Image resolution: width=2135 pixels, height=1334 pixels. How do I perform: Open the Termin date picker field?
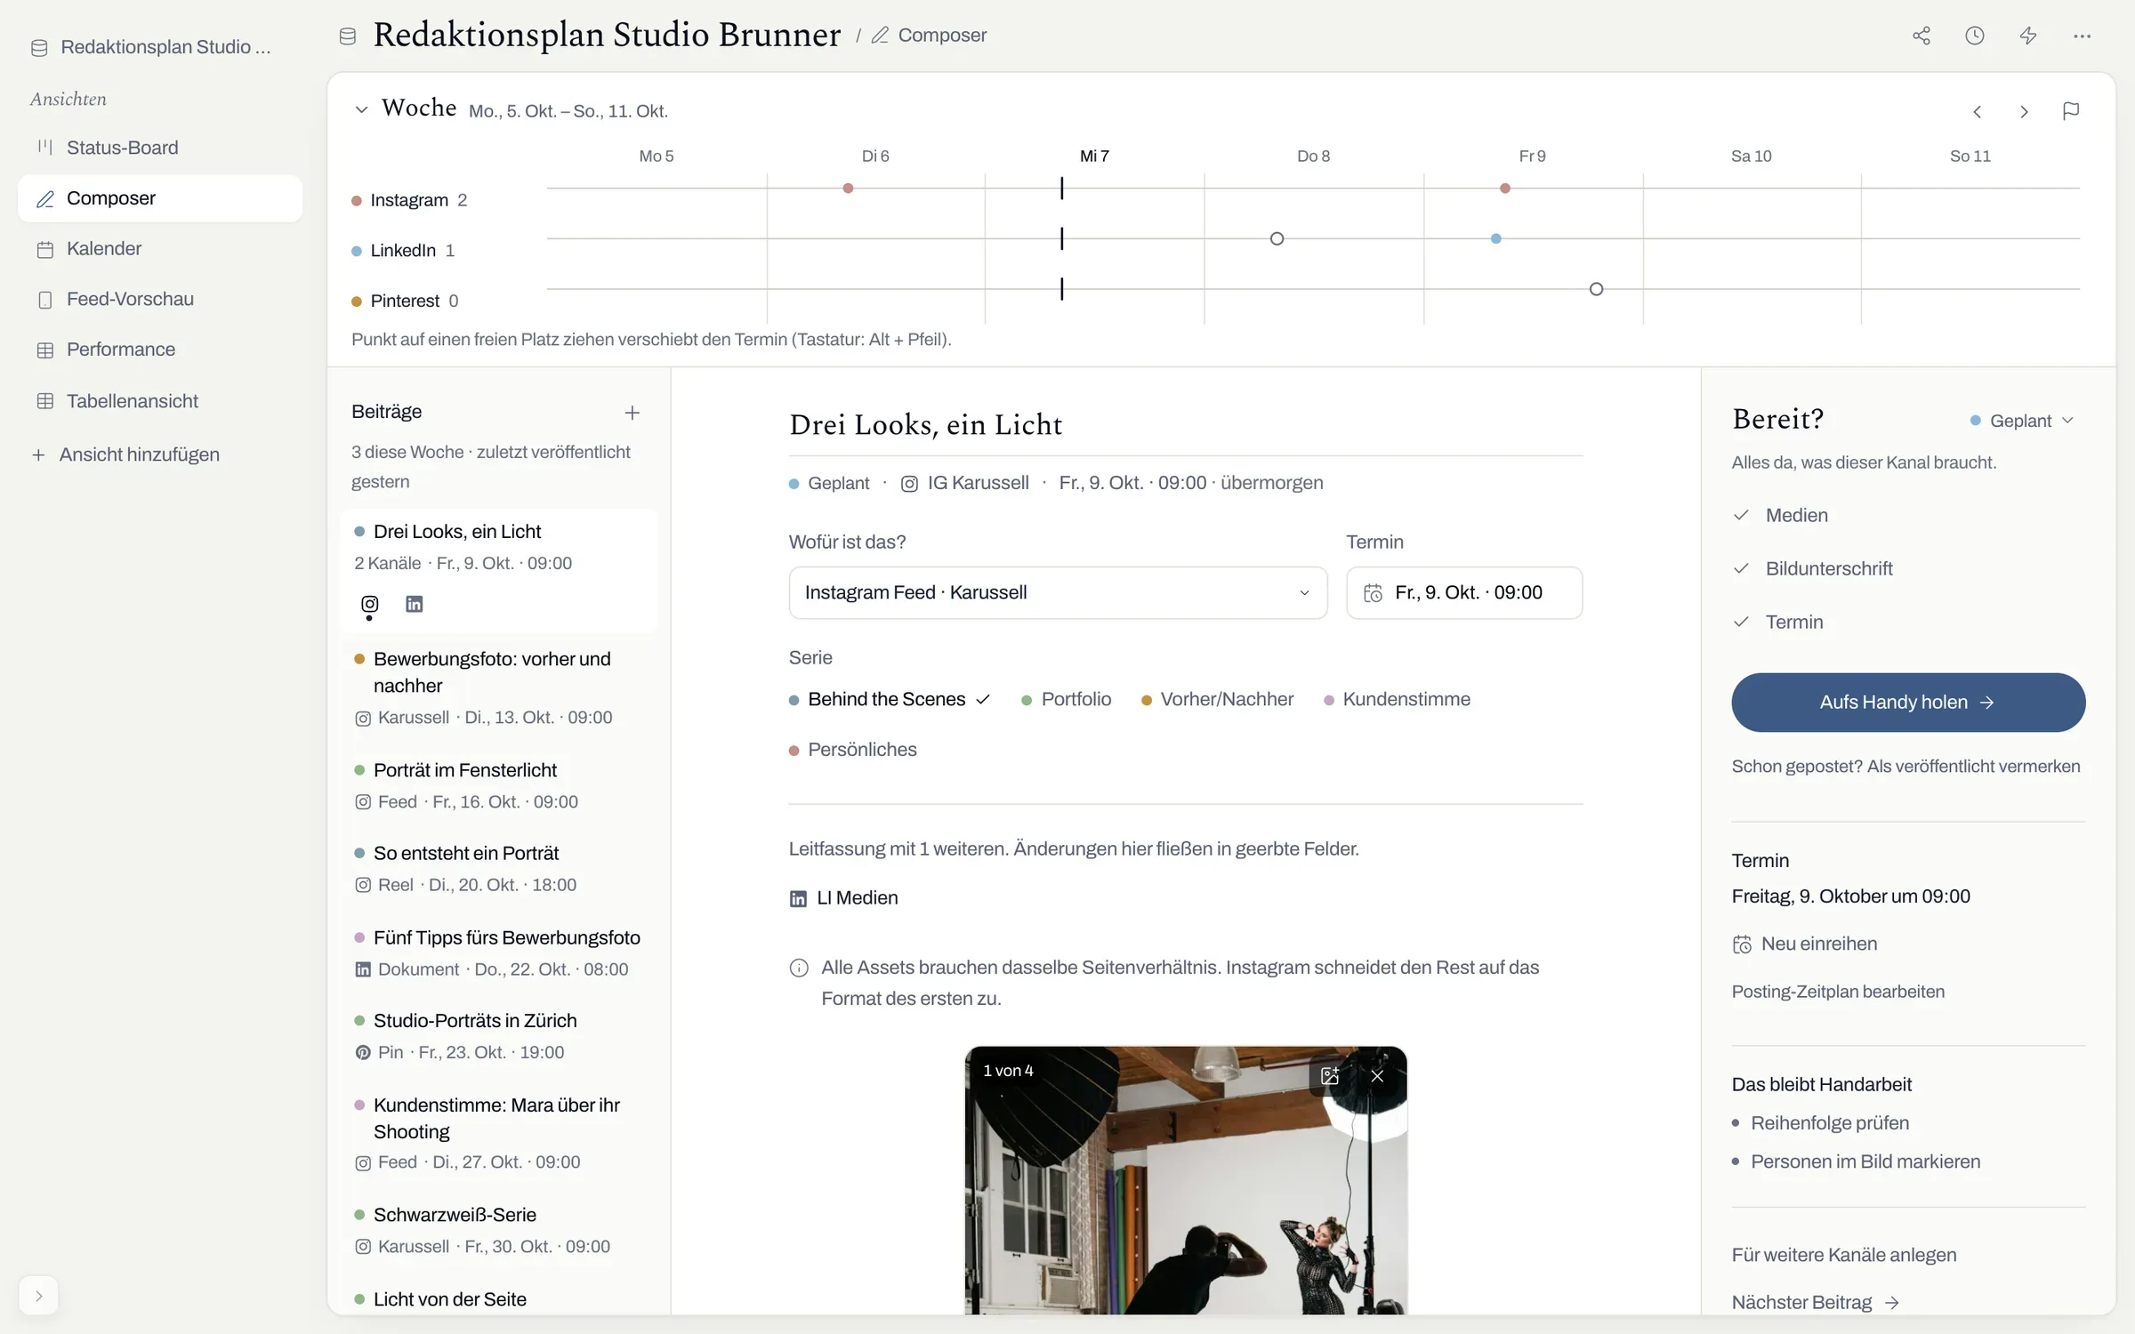[1464, 593]
